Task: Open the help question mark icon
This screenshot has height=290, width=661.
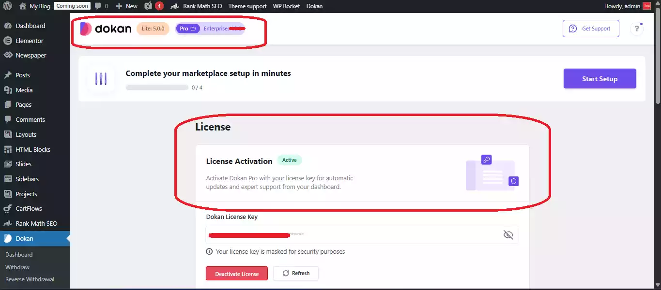Action: (x=637, y=29)
